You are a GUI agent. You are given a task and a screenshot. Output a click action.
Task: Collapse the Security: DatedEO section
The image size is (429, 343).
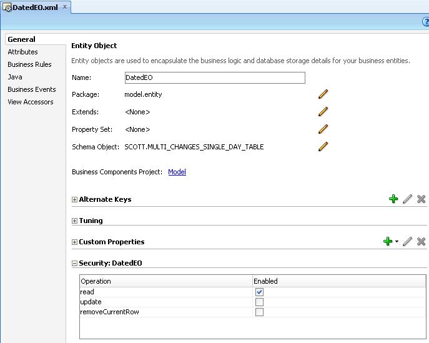pos(74,263)
